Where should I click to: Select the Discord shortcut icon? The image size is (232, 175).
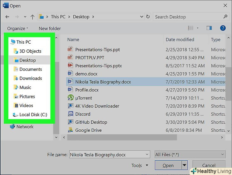click(70, 114)
